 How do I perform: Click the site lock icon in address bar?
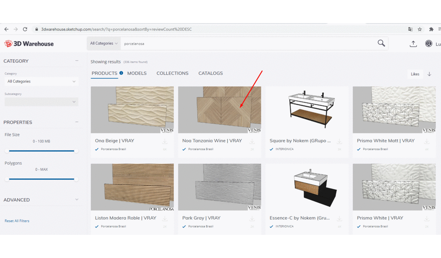pos(36,29)
